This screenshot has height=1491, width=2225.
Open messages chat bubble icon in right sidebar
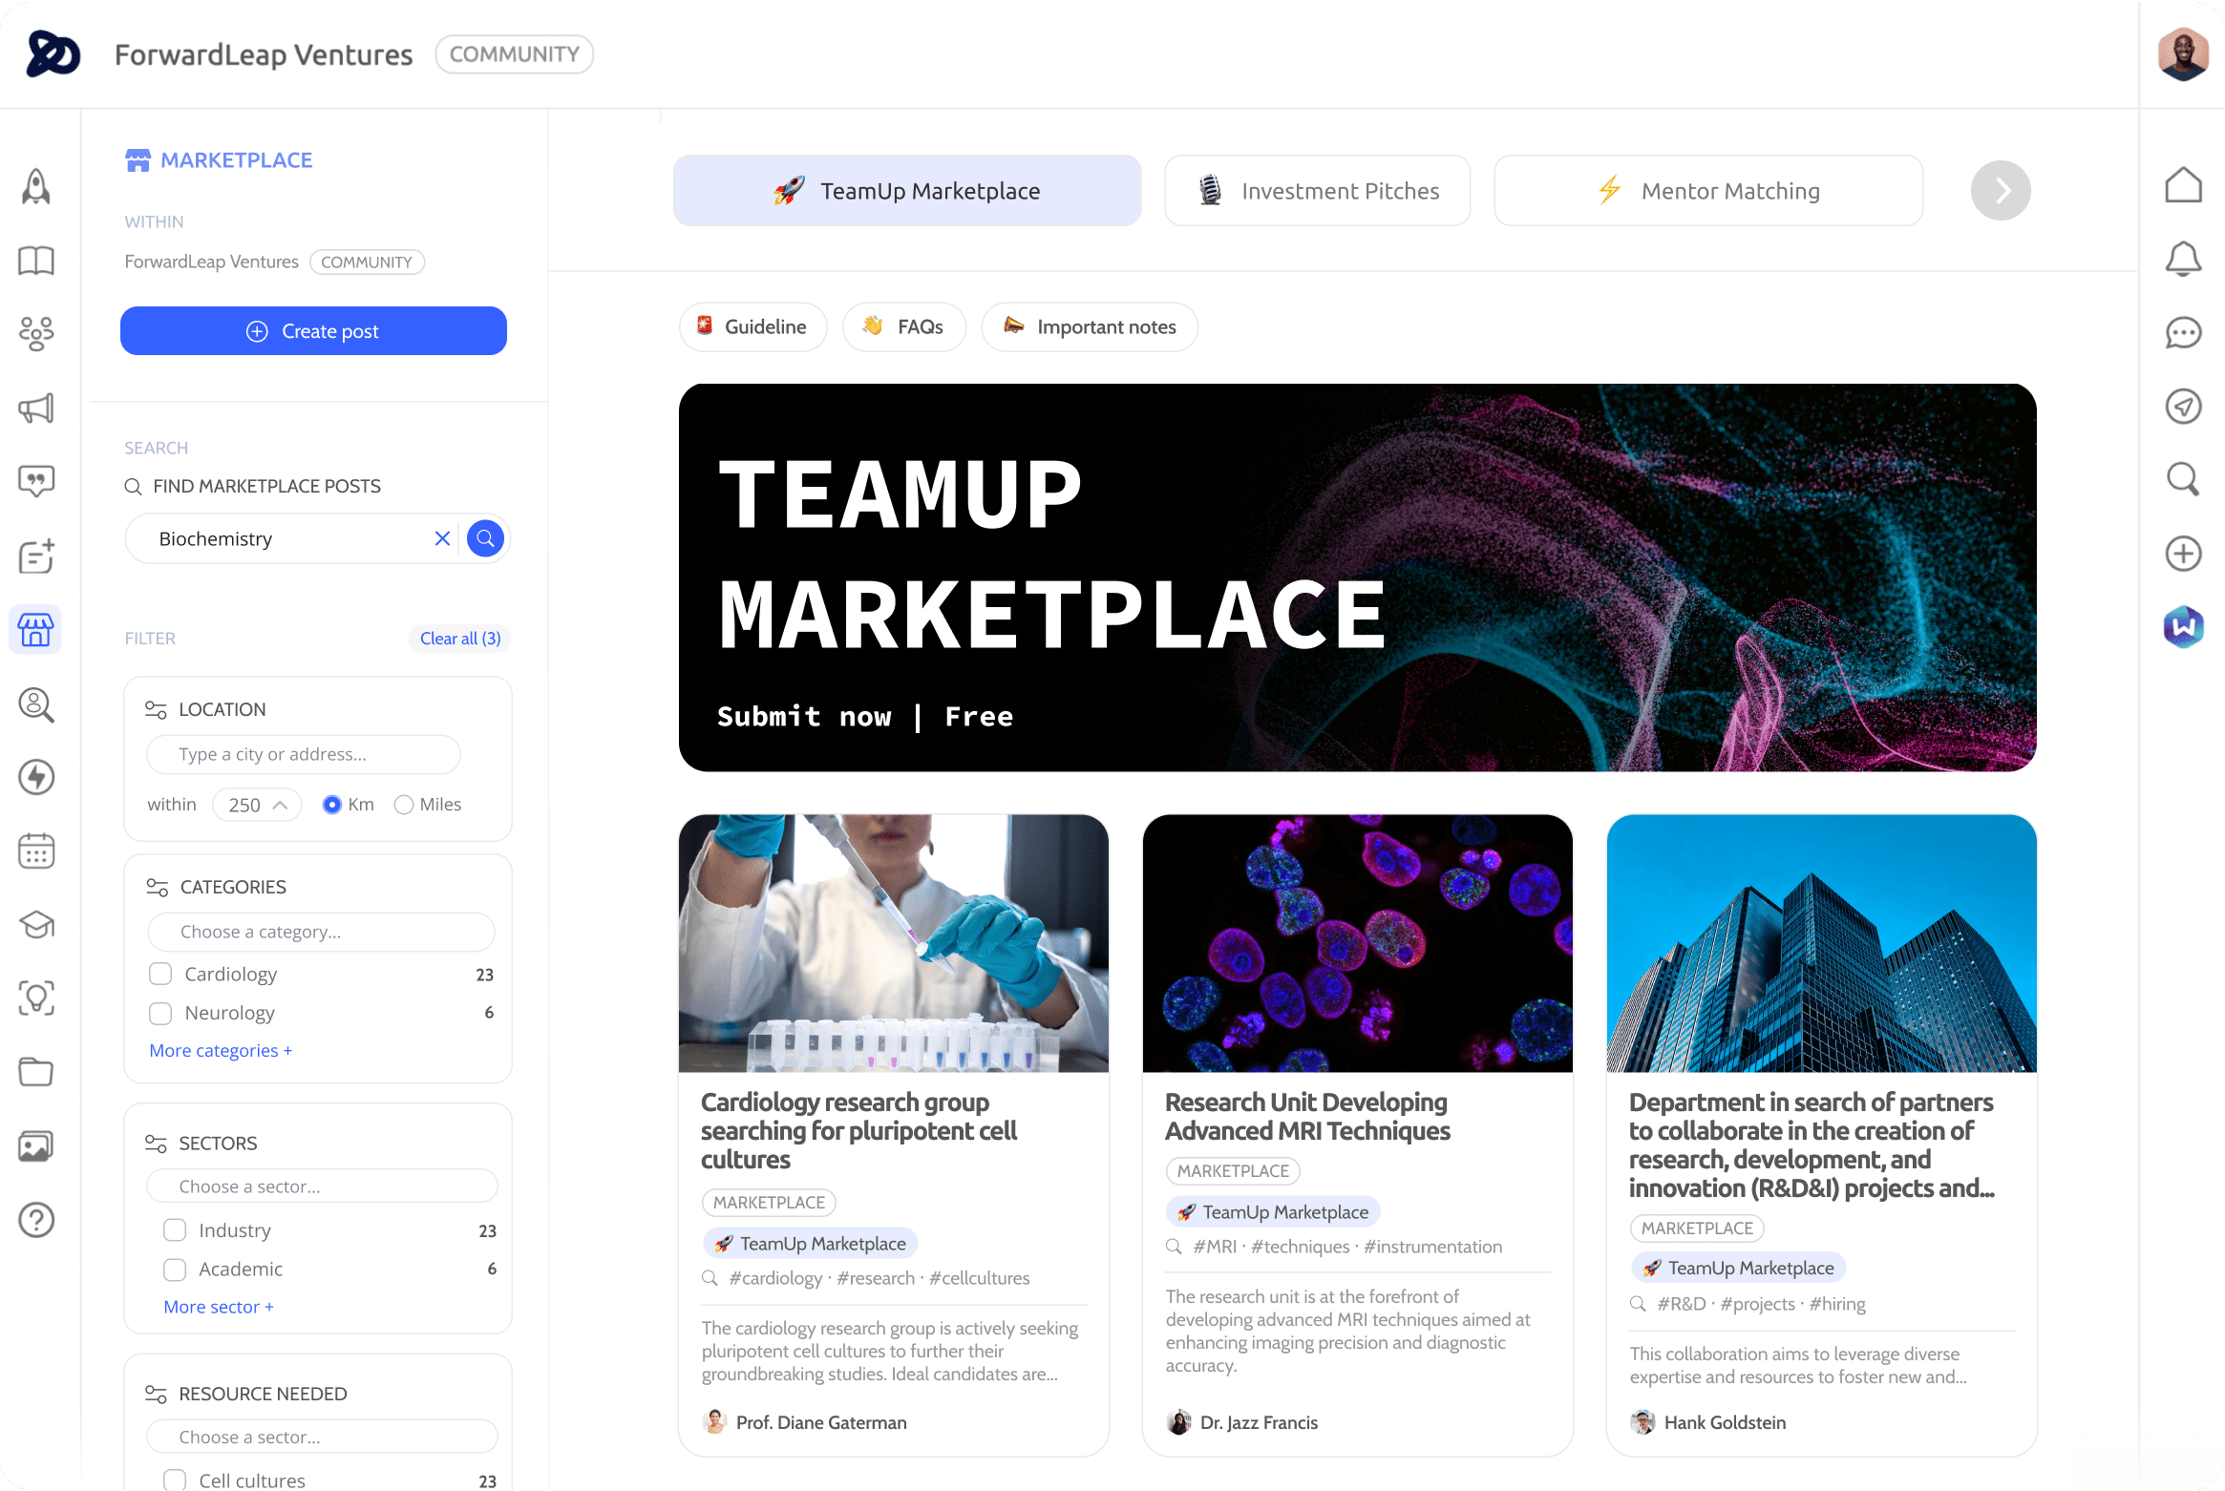pos(2183,333)
